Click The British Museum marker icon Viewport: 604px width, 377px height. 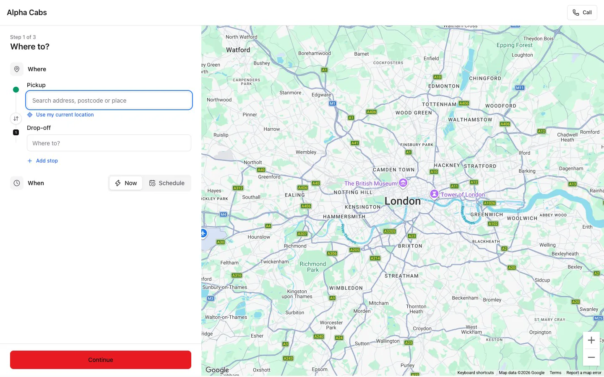[403, 183]
